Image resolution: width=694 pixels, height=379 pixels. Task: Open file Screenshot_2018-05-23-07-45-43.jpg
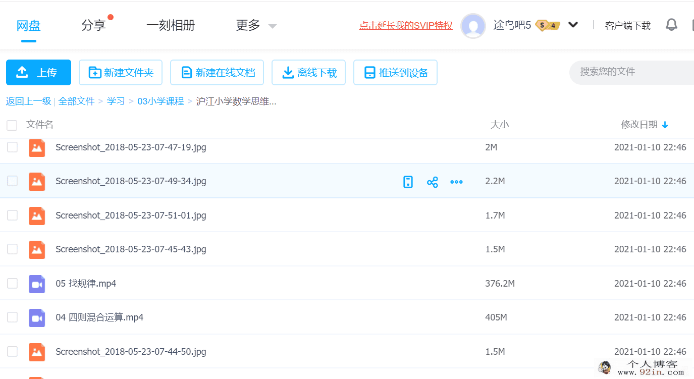coord(131,249)
